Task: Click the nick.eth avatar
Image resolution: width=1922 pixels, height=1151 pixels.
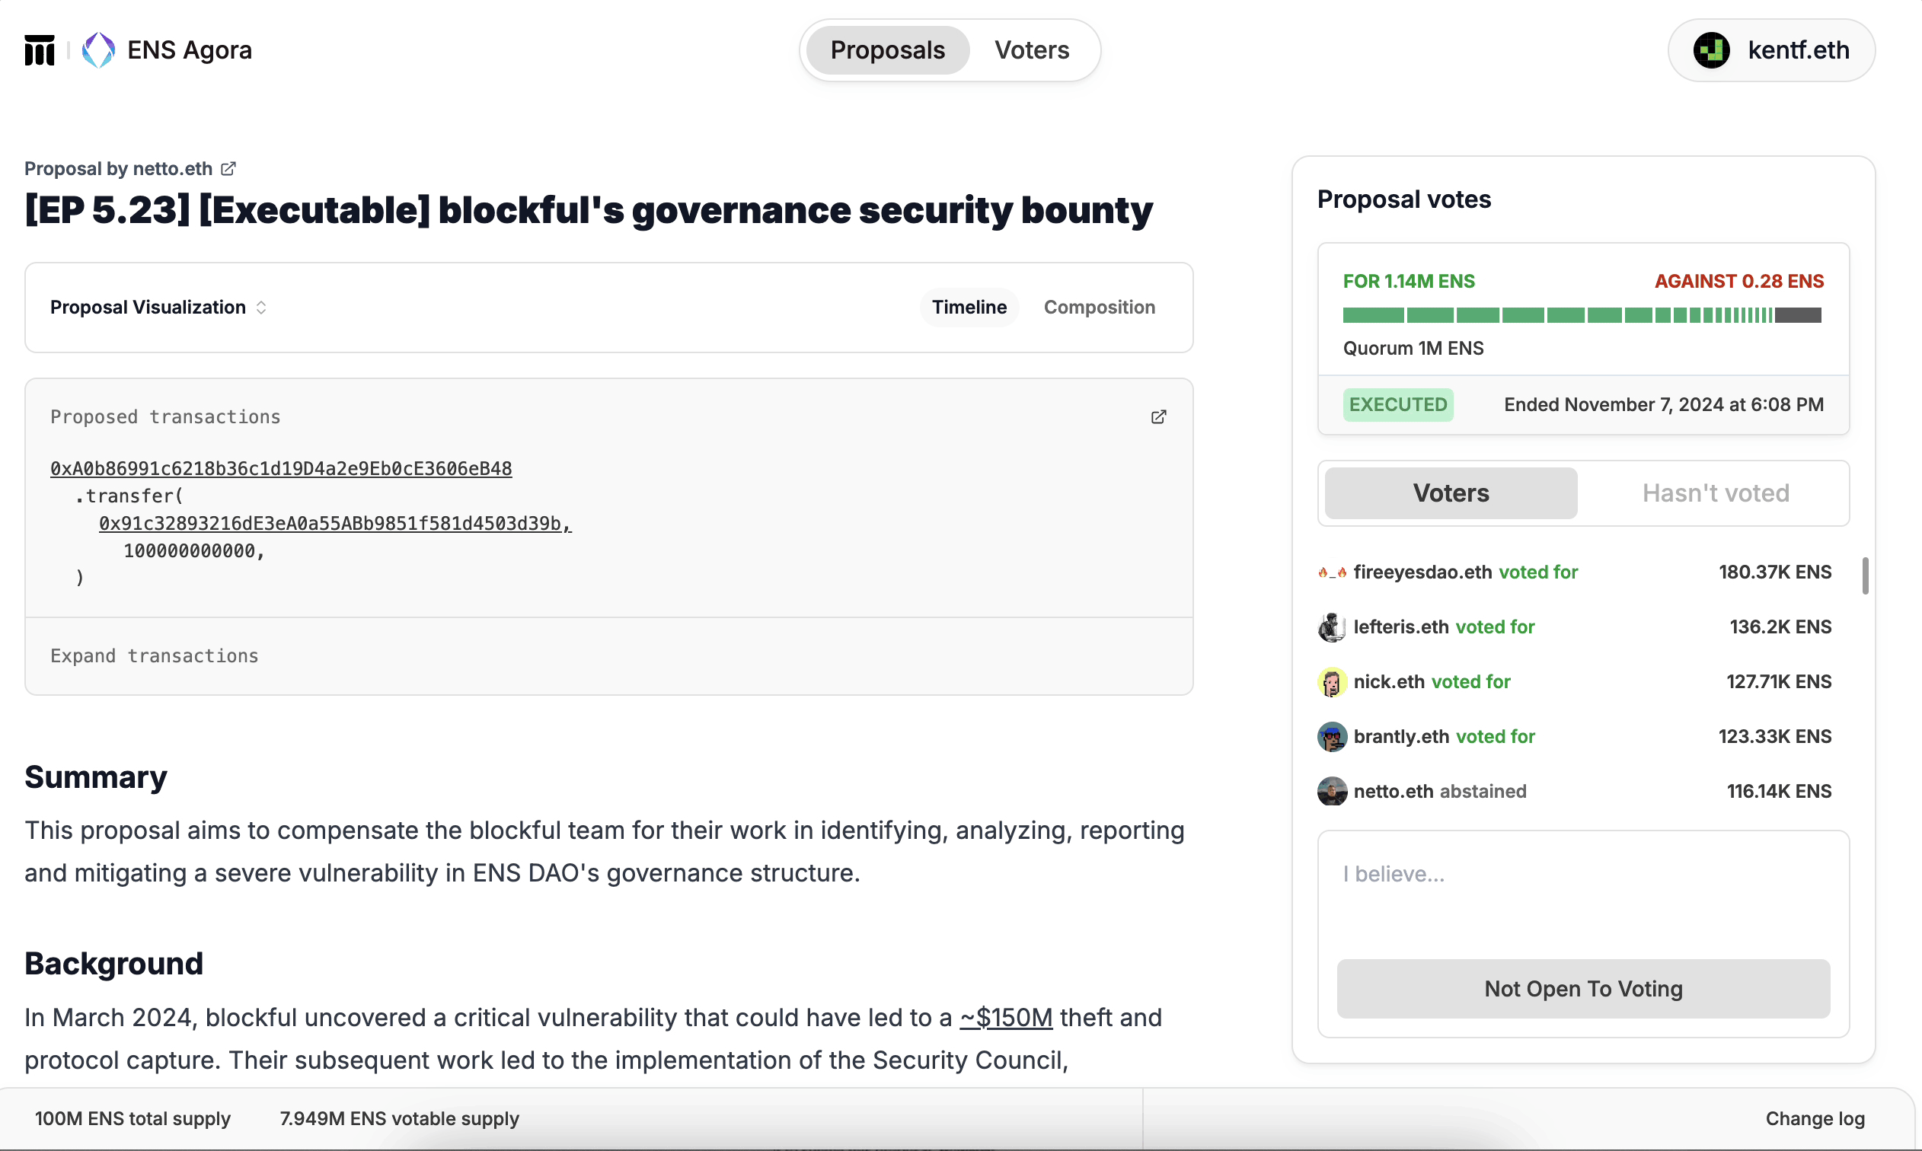Action: (x=1332, y=682)
